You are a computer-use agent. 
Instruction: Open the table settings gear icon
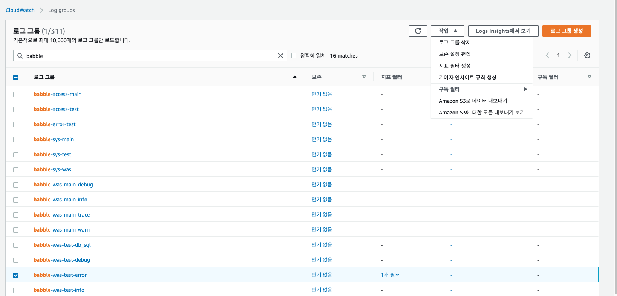(x=587, y=55)
